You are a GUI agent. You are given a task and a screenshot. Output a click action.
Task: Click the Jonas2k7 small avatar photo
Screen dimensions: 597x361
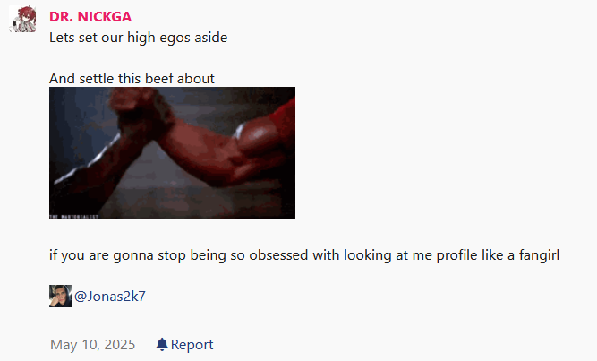click(60, 296)
